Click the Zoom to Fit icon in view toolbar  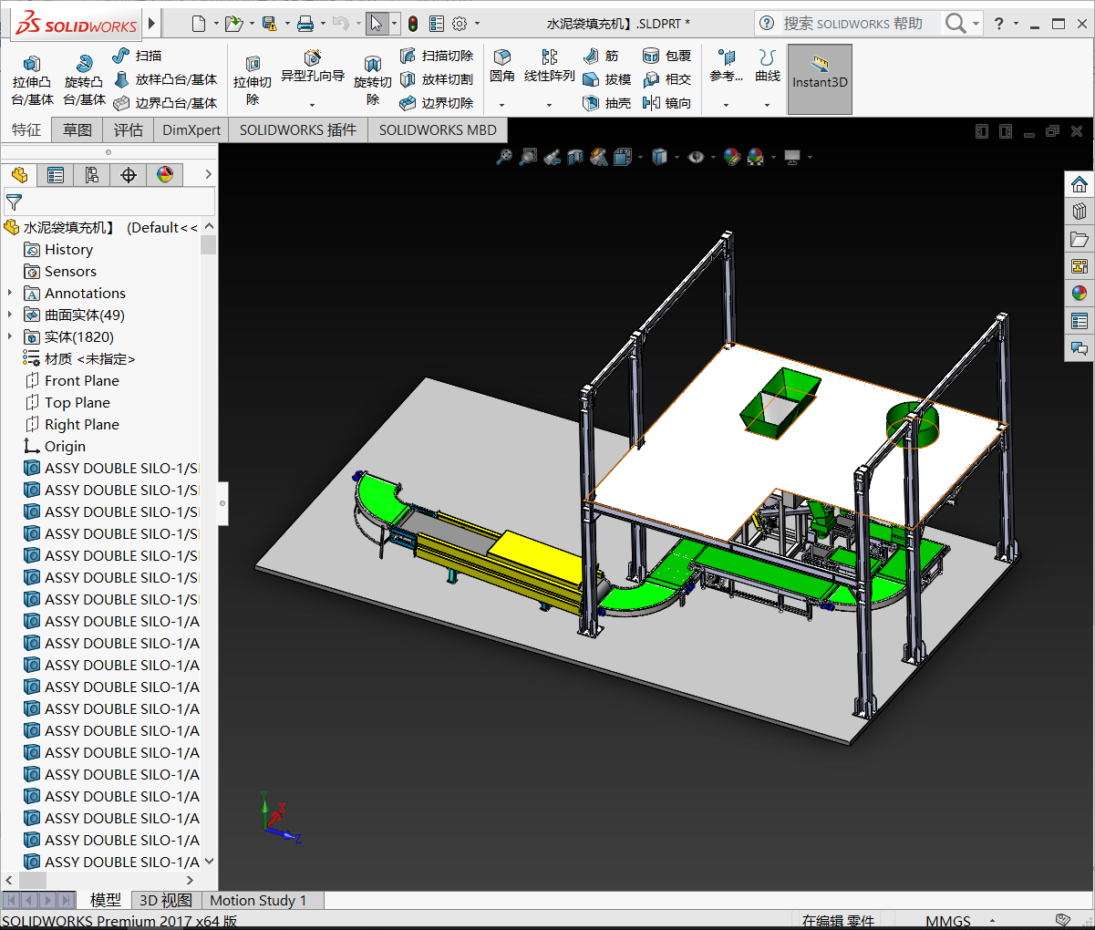coord(503,157)
